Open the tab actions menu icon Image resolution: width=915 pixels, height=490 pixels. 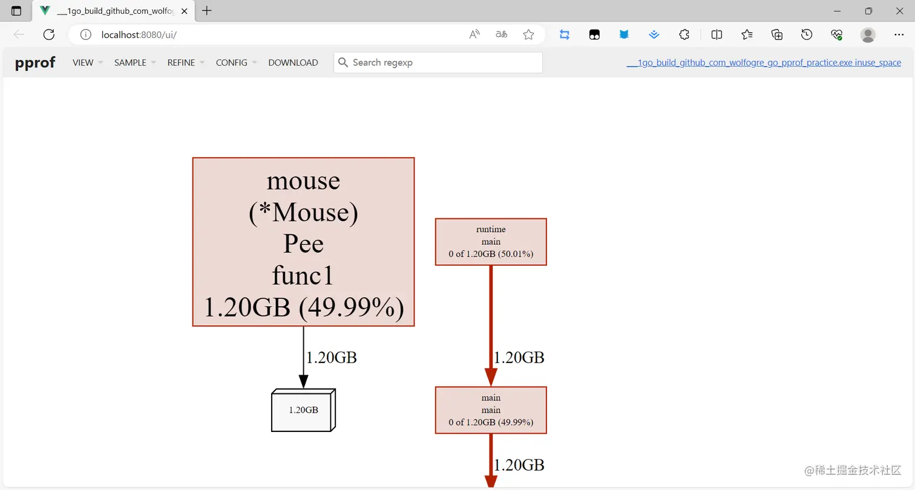tap(16, 11)
